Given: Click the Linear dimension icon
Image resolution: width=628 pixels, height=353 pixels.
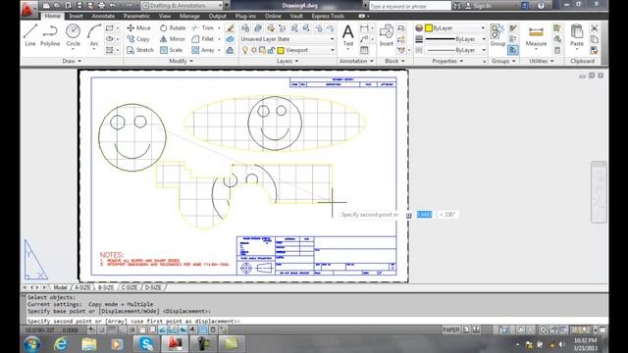Looking at the screenshot, I should tap(364, 28).
